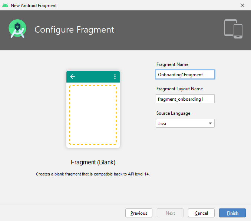Click the Finish button
Image resolution: width=251 pixels, height=221 pixels.
[x=232, y=213]
